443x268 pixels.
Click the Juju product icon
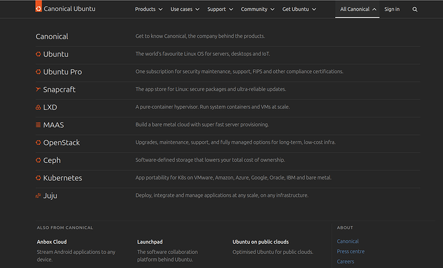39,196
